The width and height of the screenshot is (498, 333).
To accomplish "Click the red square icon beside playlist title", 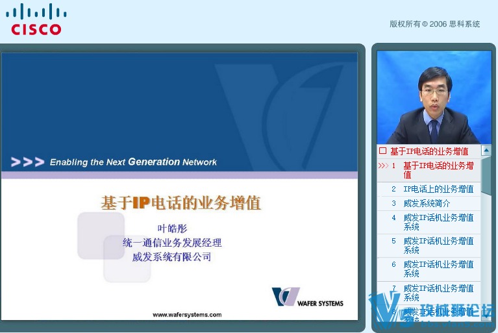I will pos(382,151).
